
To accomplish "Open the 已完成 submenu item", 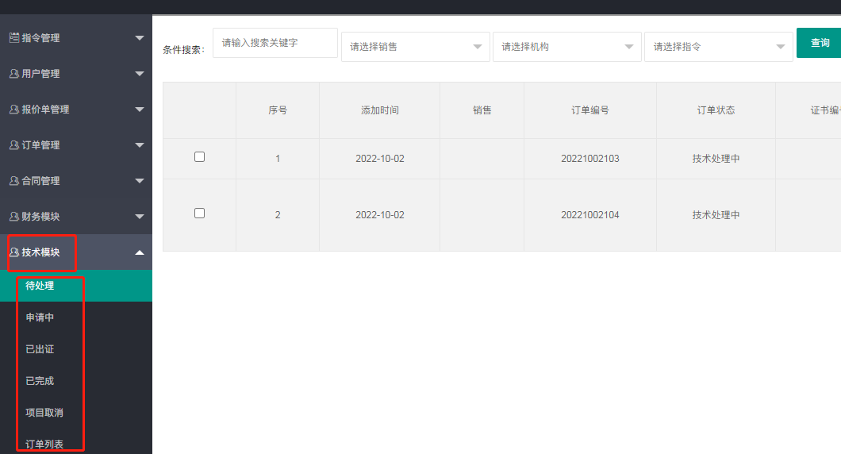I will pyautogui.click(x=40, y=381).
